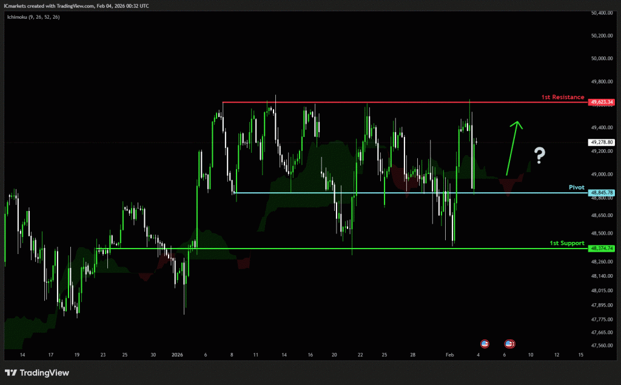
Task: Click the US flag event icon near Feb 4
Action: (484, 344)
